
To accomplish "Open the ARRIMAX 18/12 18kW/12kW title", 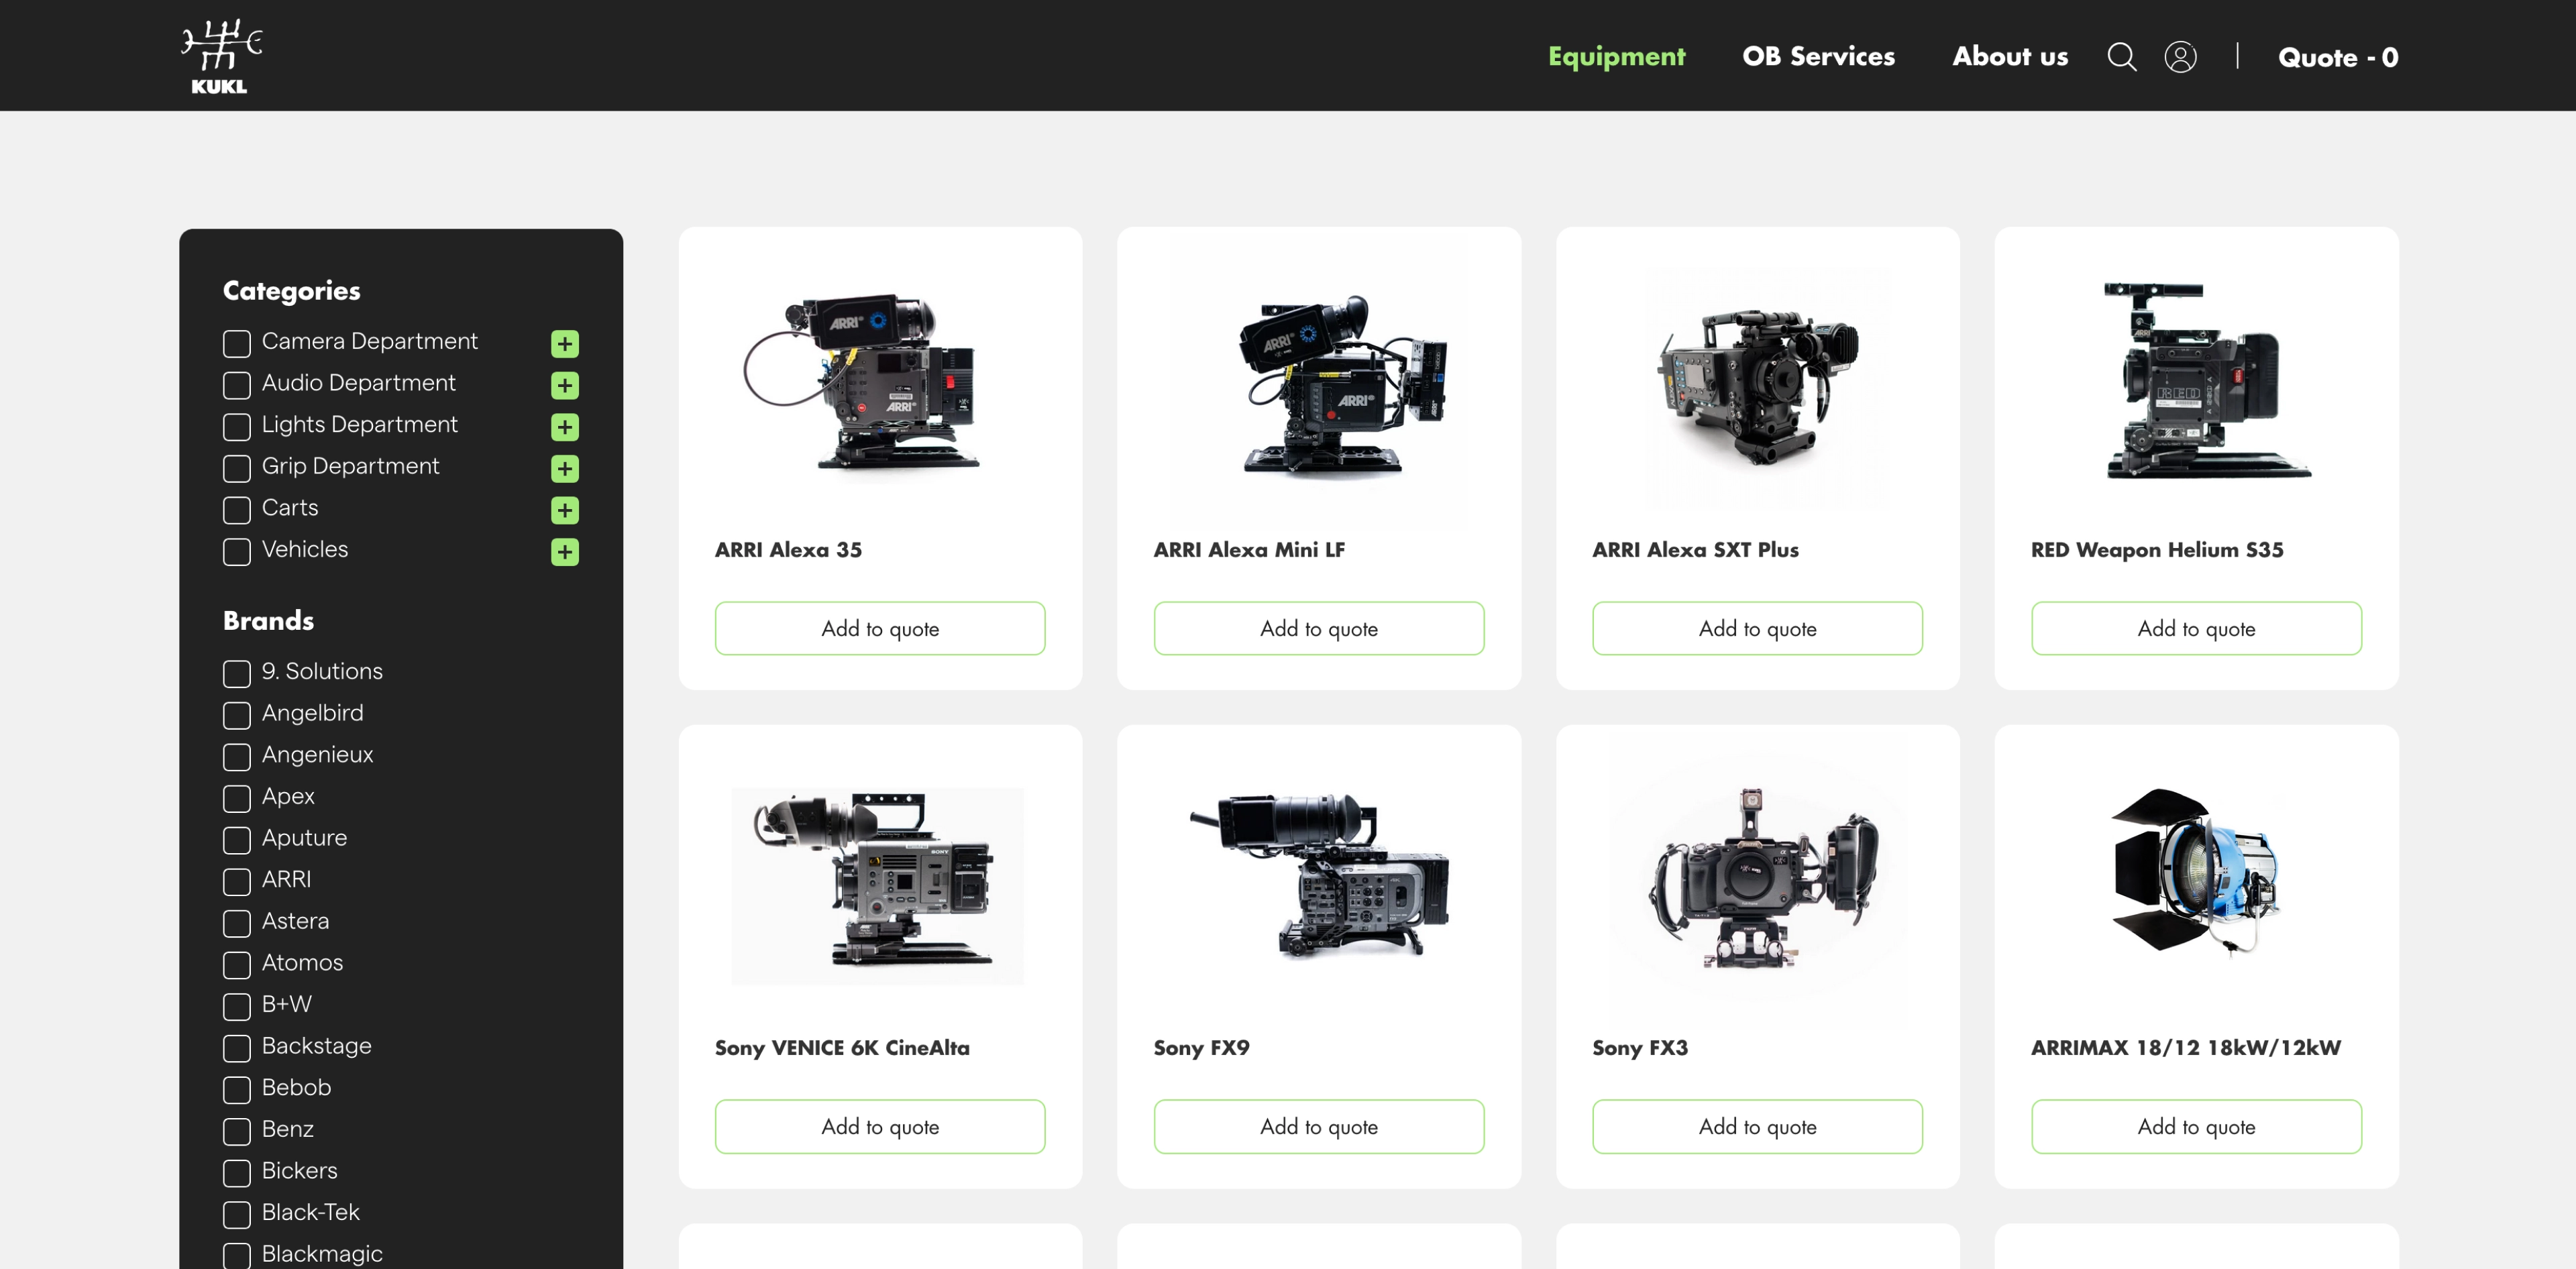I will (x=2186, y=1048).
